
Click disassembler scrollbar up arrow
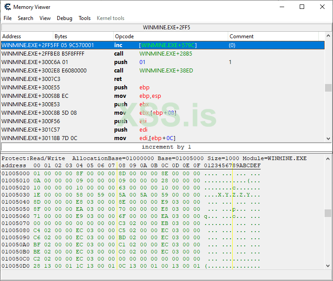coord(328,36)
